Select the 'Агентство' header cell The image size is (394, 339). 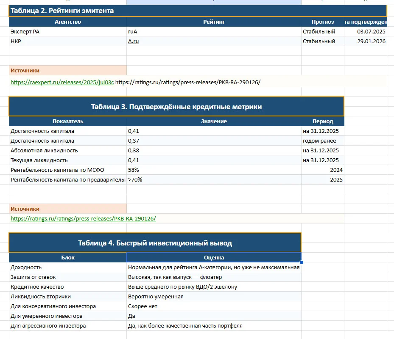(x=68, y=22)
